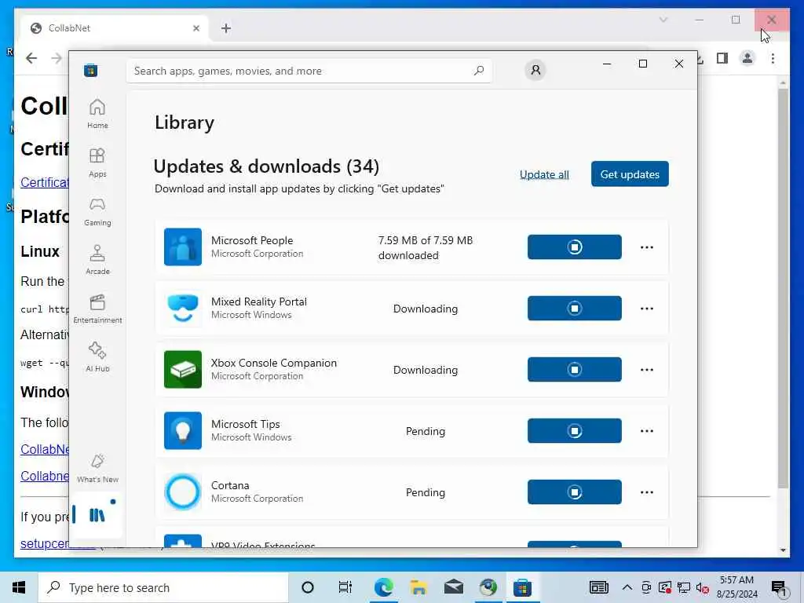This screenshot has width=804, height=603.
Task: Open the Apps section in Store sidebar
Action: pos(97,163)
